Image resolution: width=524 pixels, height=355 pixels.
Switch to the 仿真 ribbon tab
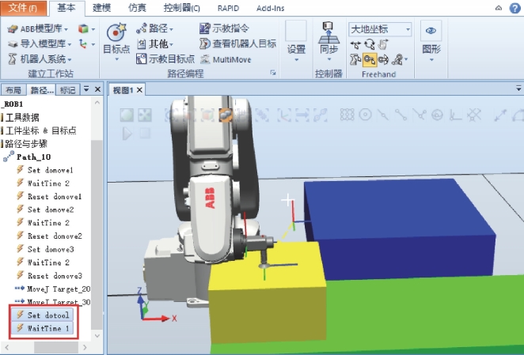[137, 8]
